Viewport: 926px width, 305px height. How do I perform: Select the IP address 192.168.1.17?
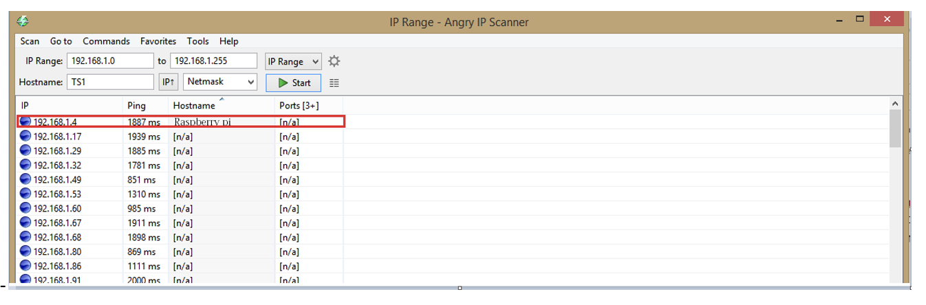pos(57,137)
